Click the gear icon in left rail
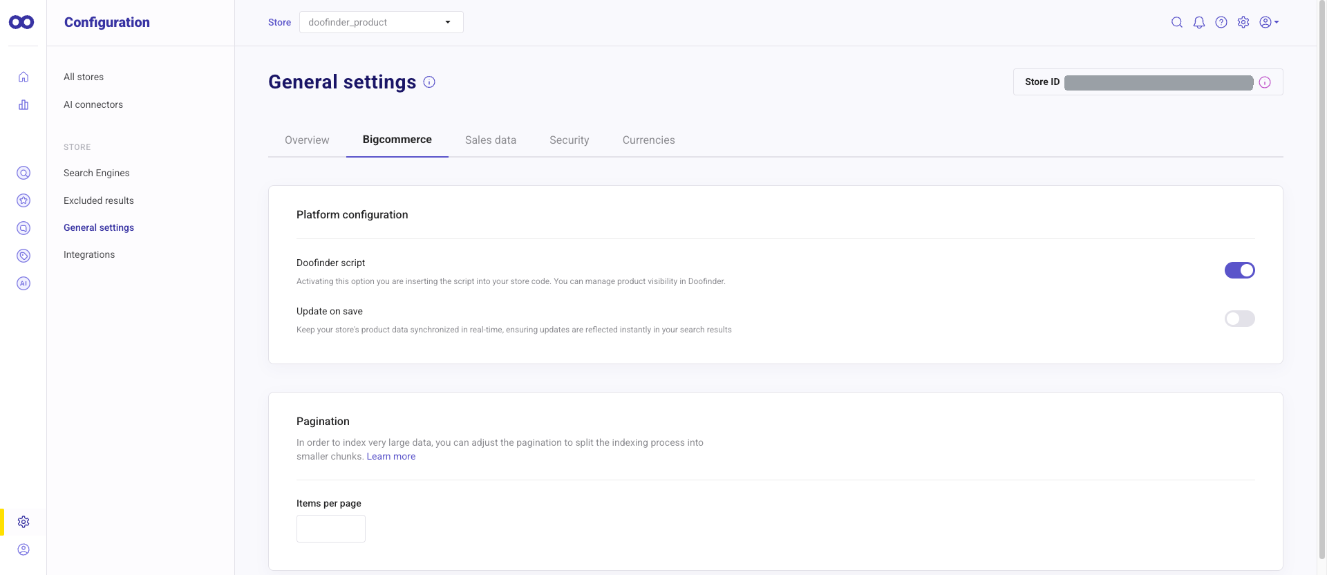Screen dimensions: 1327x575 23,522
